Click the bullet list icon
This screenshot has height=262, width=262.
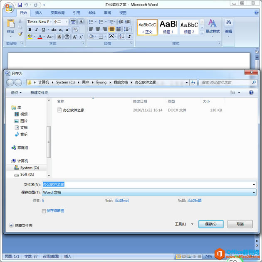click(x=91, y=22)
